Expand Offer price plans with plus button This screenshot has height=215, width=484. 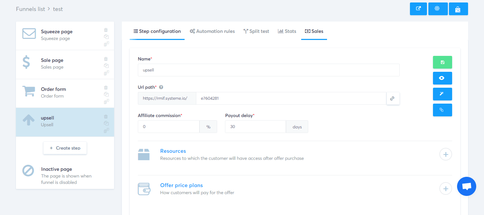pos(446,188)
